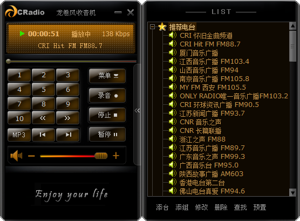Choose 厦门音乐广播 from the list

pyautogui.click(x=199, y=53)
